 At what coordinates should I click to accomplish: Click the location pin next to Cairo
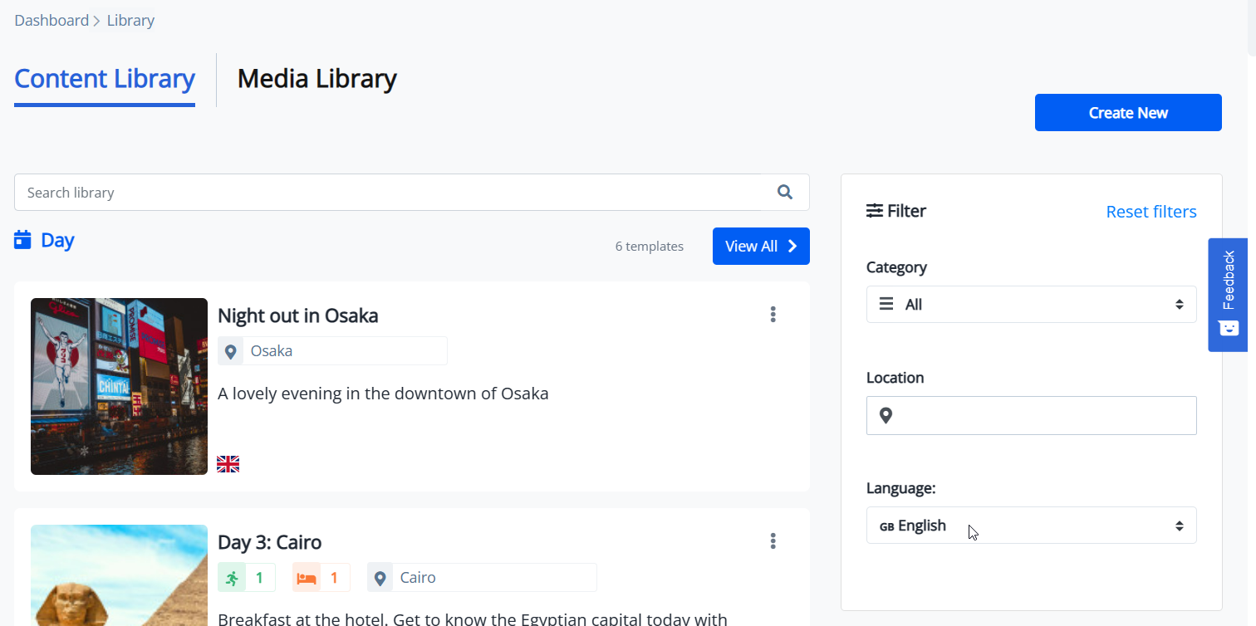click(x=380, y=578)
